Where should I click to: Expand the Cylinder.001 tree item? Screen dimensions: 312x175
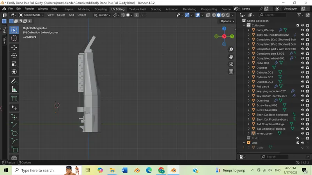pos(248,72)
